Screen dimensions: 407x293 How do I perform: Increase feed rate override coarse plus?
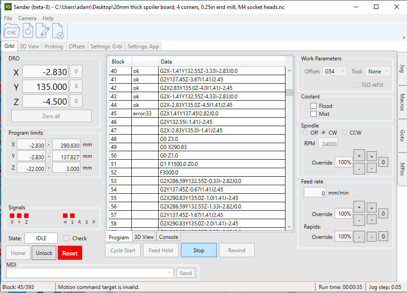click(x=359, y=207)
